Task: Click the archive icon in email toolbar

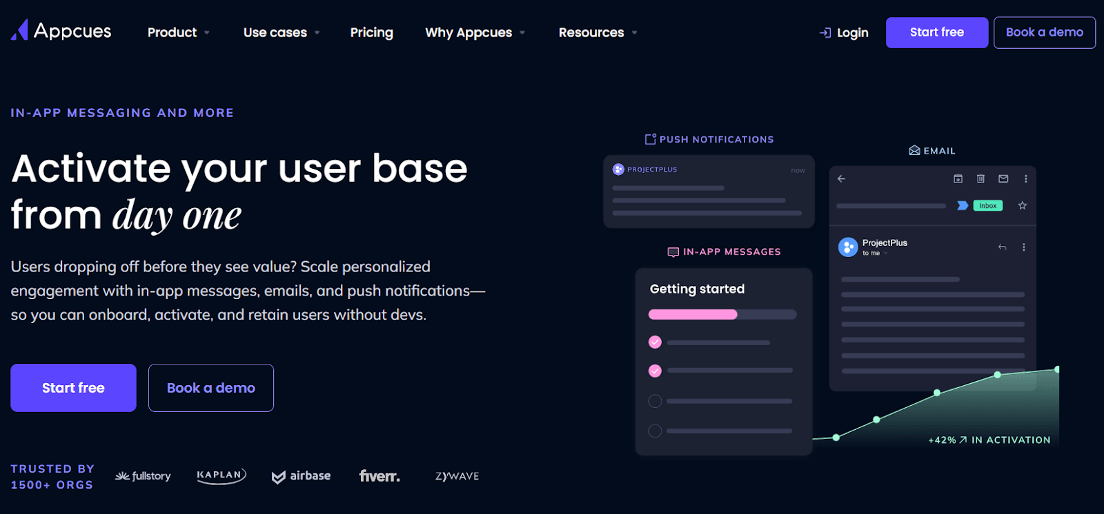Action: coord(958,178)
